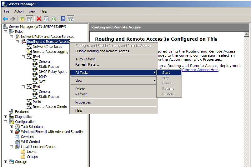Choose Refresh in the context menu
The image size is (251, 167).
114,94
